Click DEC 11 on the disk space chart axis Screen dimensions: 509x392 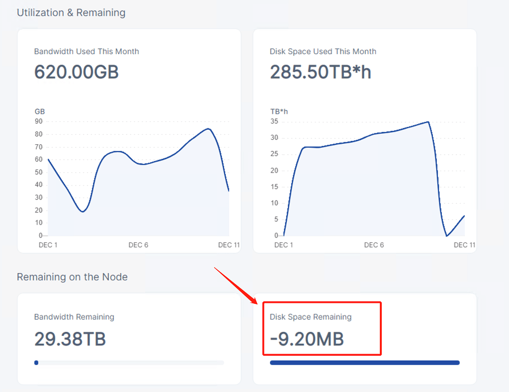(465, 245)
